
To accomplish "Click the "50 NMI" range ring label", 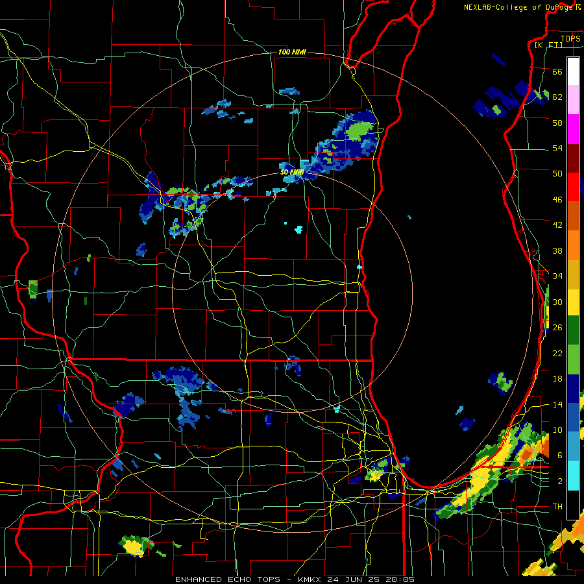I will click(292, 172).
